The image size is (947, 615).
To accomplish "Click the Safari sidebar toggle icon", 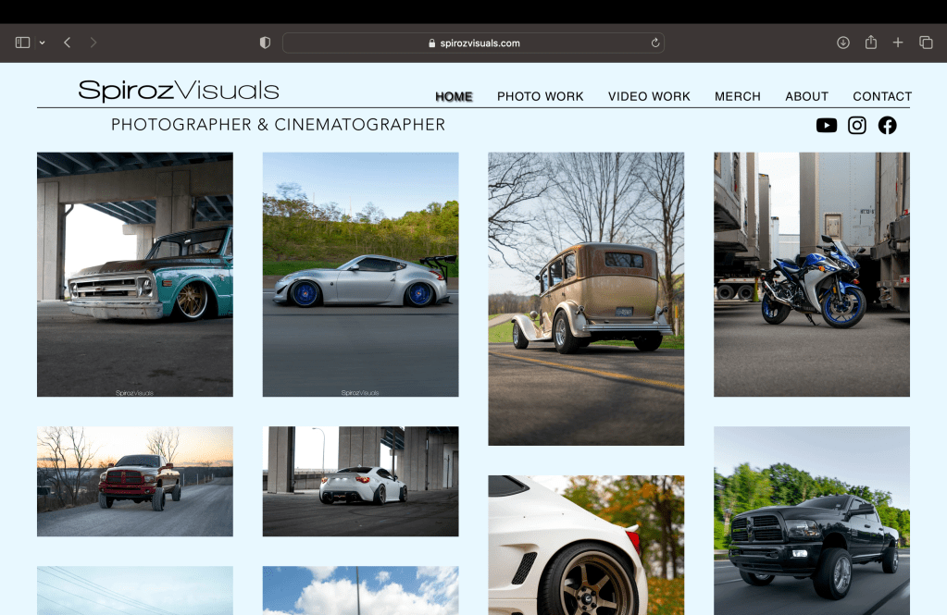I will pos(23,43).
